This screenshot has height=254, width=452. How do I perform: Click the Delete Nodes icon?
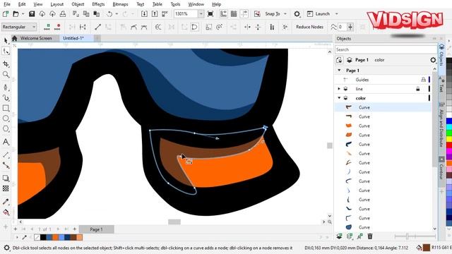pyautogui.click(x=57, y=27)
